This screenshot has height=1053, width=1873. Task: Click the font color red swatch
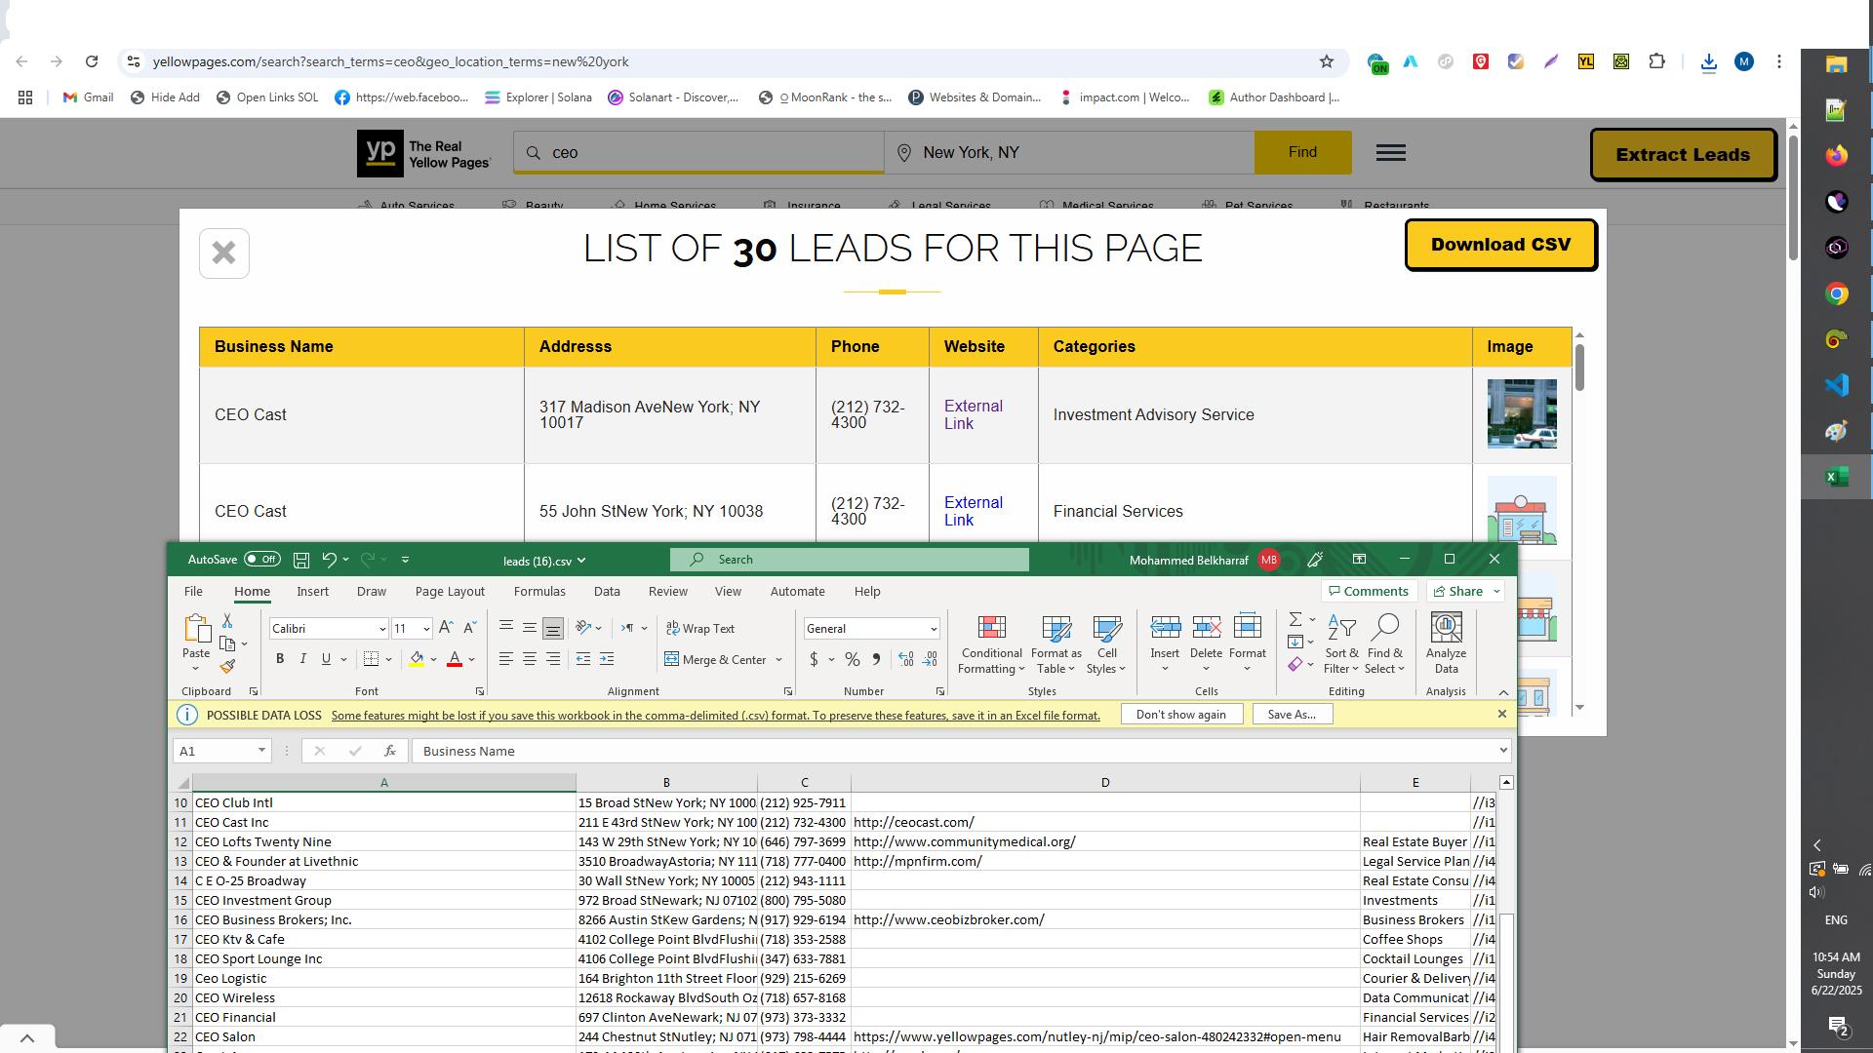[x=455, y=660]
